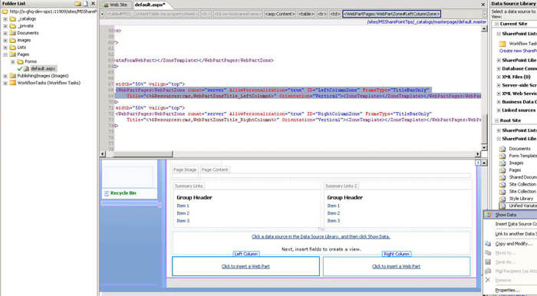
Task: Collapse the Current Site section
Action: point(496,24)
